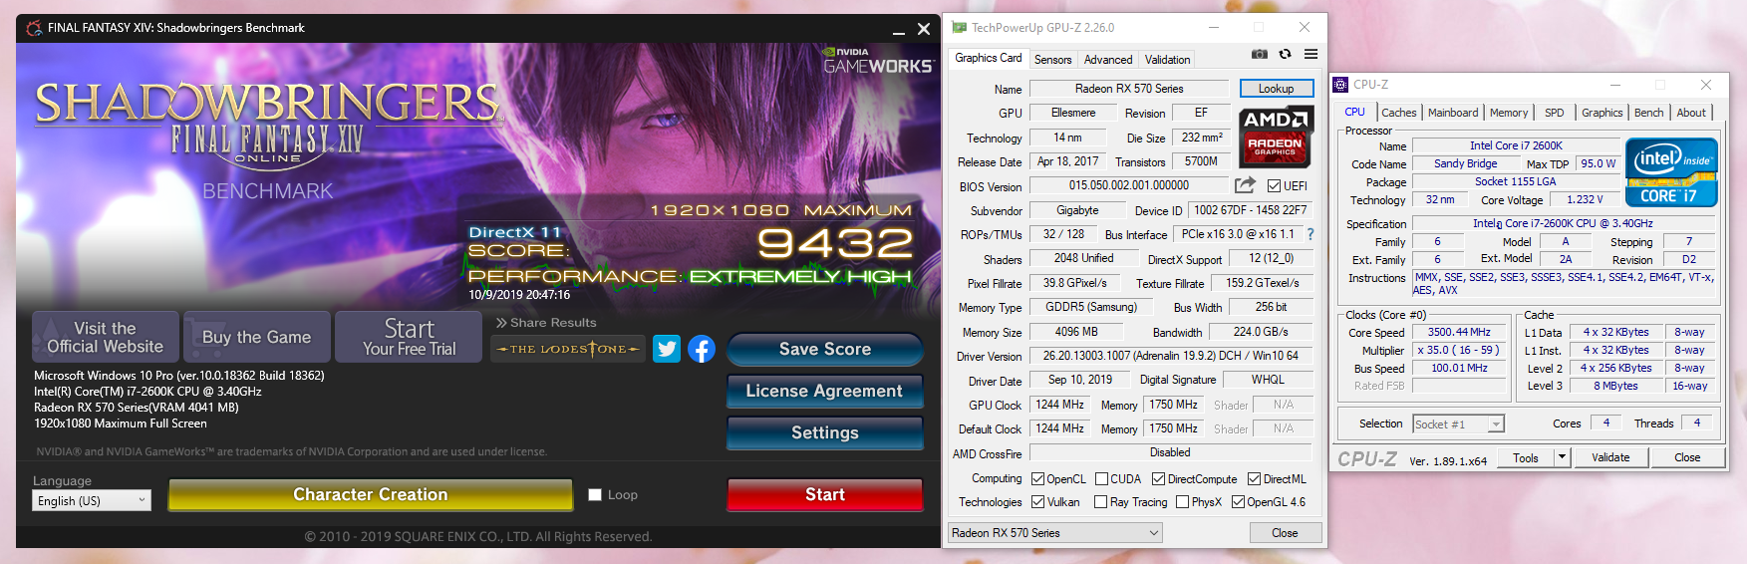1747x564 pixels.
Task: Click red Start benchmark button
Action: 825,494
